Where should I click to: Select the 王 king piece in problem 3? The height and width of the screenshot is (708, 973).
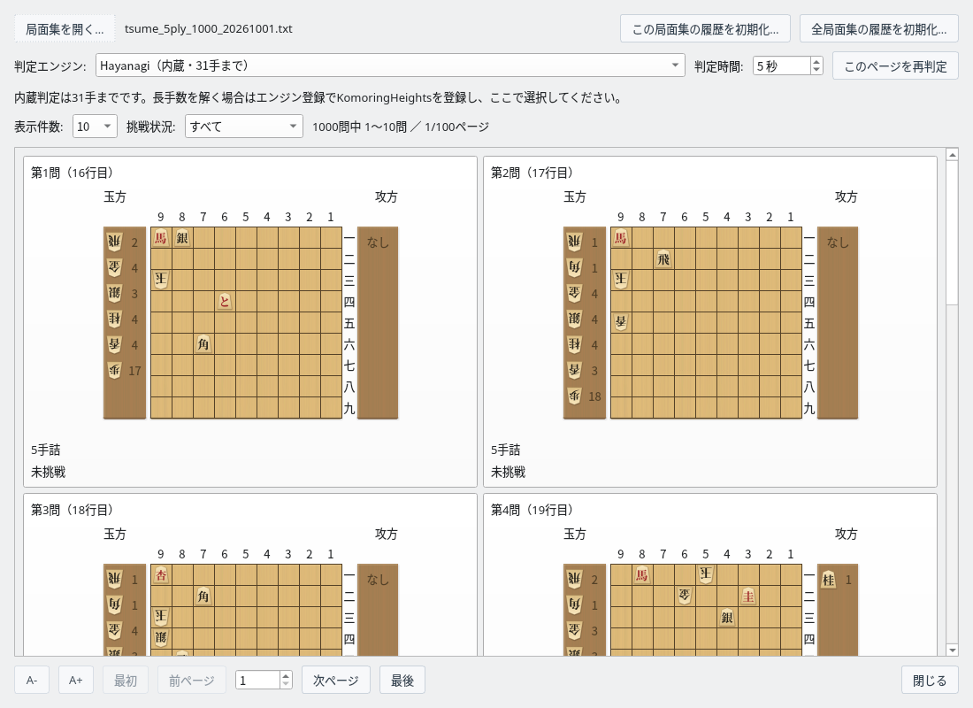coord(161,617)
